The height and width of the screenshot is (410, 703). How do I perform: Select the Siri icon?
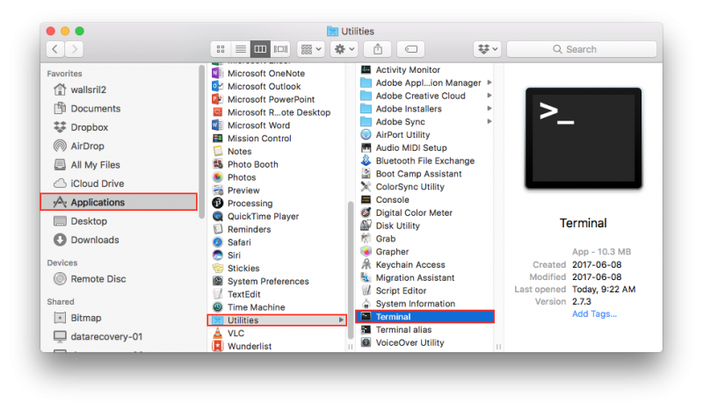[x=217, y=255]
